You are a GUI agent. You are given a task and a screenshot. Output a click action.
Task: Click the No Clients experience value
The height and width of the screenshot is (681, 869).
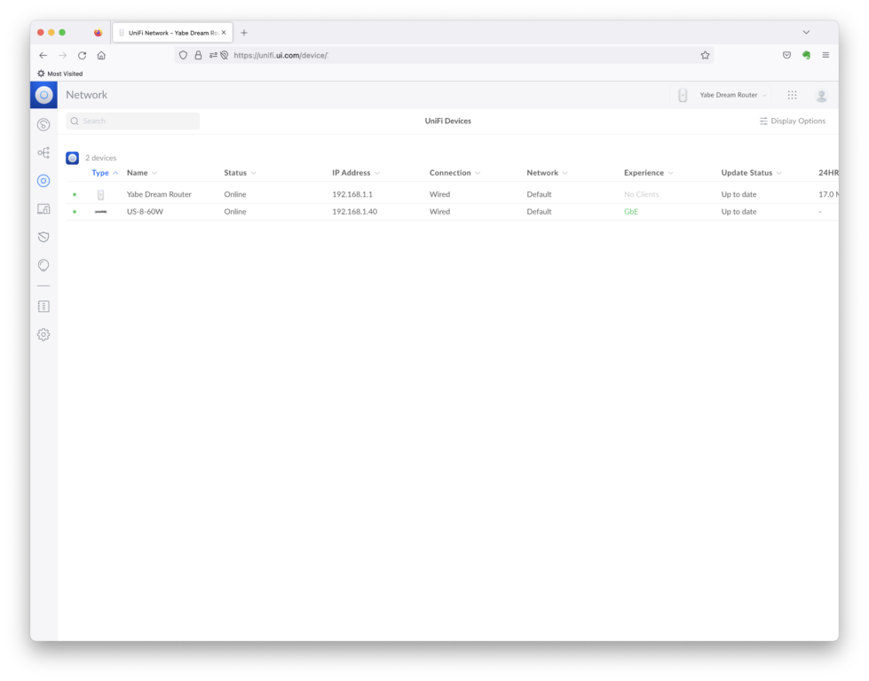[x=641, y=194]
